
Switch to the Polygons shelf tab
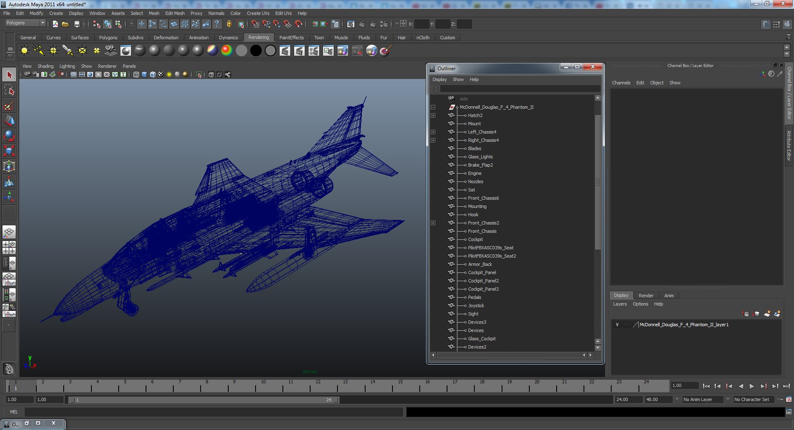pyautogui.click(x=108, y=38)
